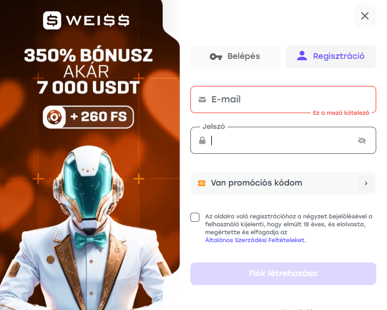The height and width of the screenshot is (310, 387).
Task: Click the person icon beside Regisztráció
Action: click(x=302, y=56)
